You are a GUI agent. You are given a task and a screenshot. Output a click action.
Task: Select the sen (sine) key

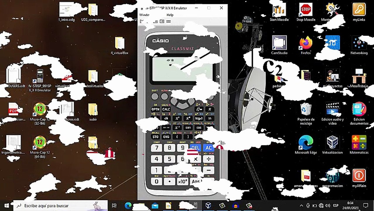pos(188,128)
